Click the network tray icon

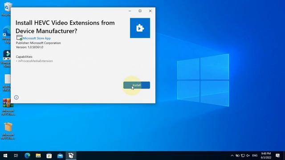coord(243,156)
